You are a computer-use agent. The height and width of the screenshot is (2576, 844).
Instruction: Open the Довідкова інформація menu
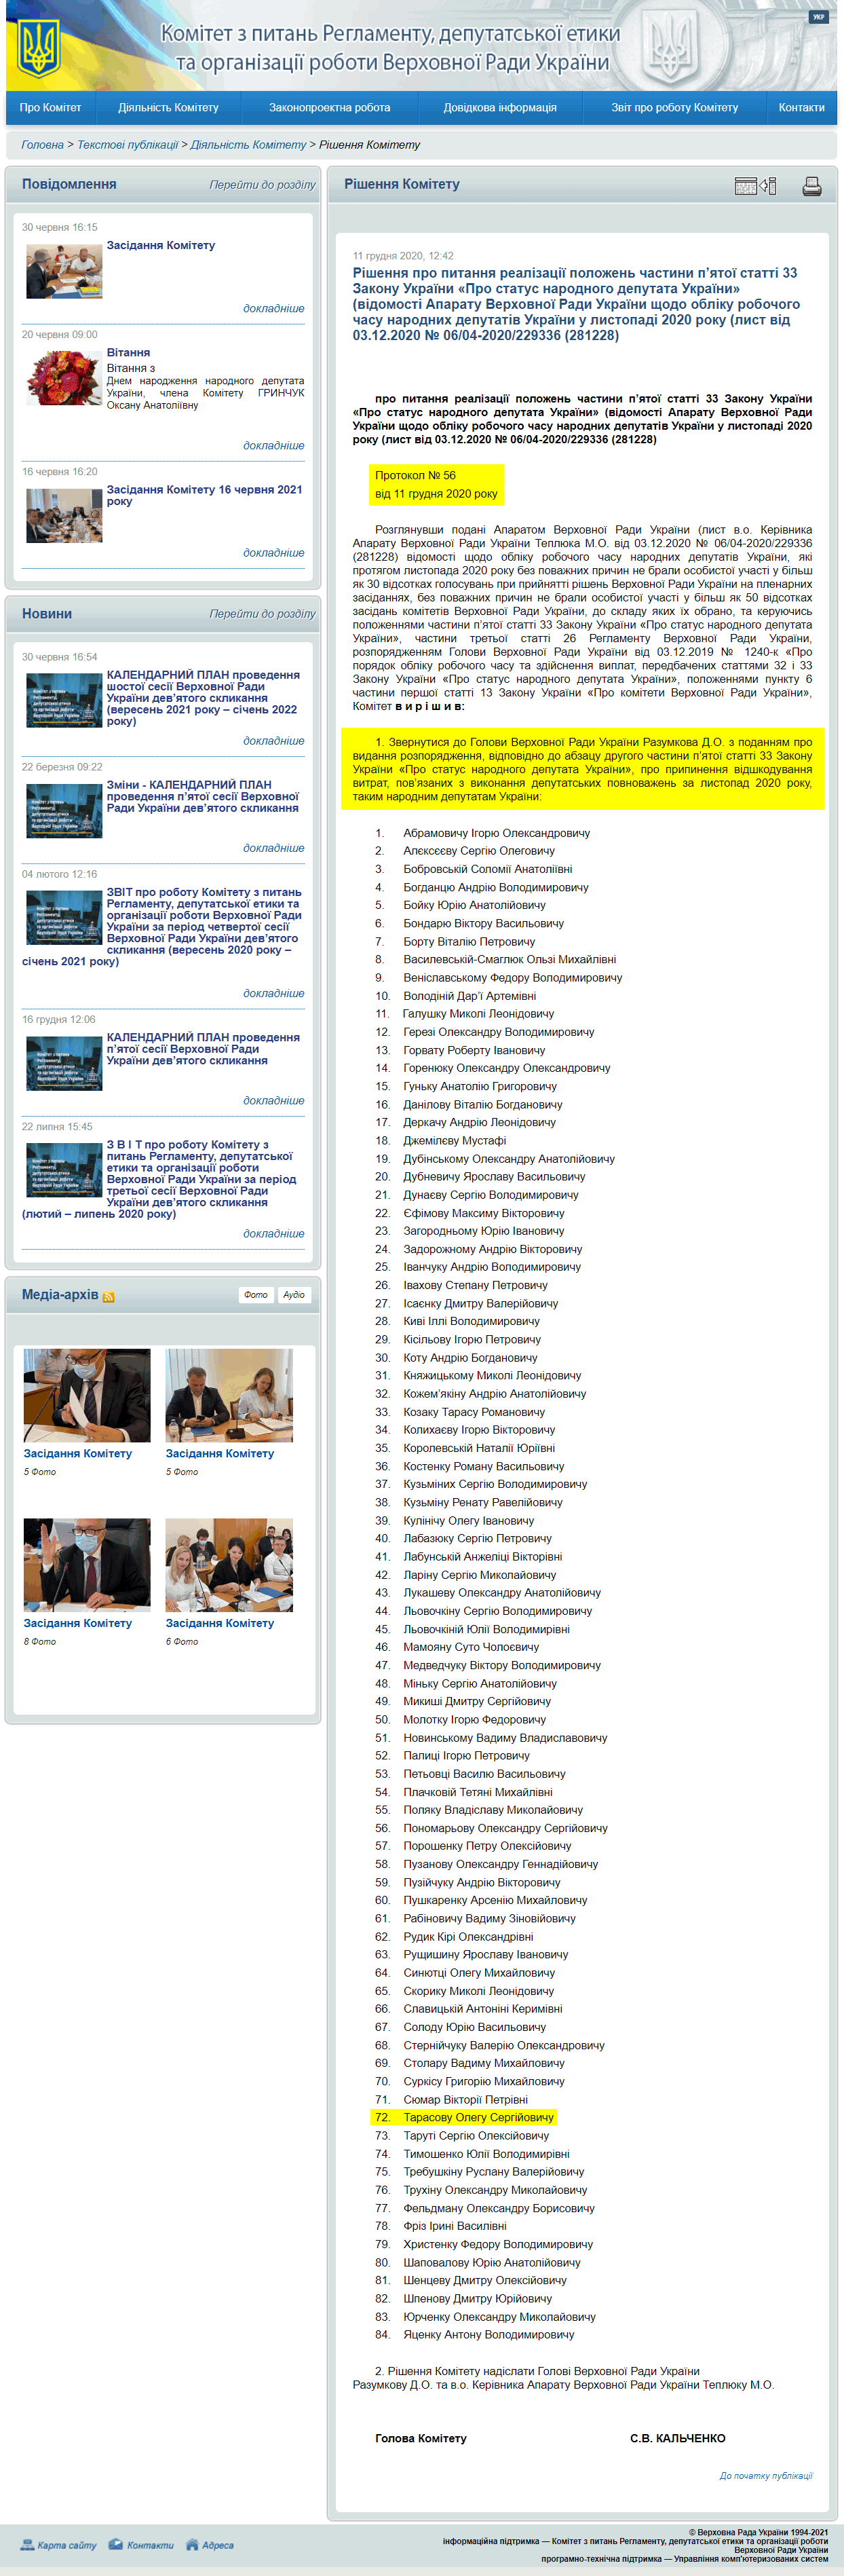(500, 108)
